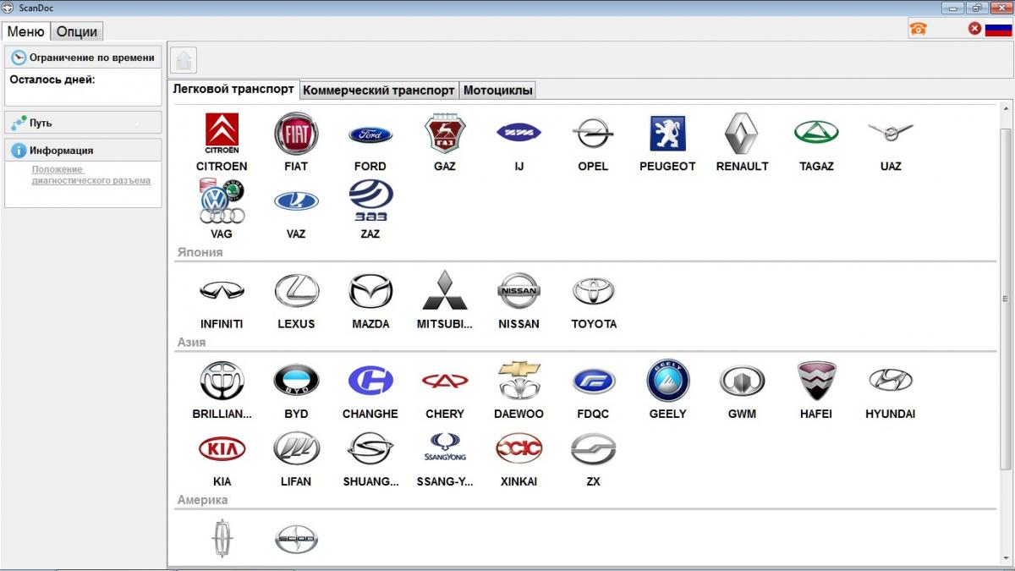
Task: Click the Осталось дней label
Action: click(x=52, y=80)
